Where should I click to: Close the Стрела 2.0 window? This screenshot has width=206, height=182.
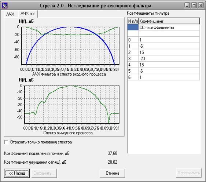click(201, 6)
